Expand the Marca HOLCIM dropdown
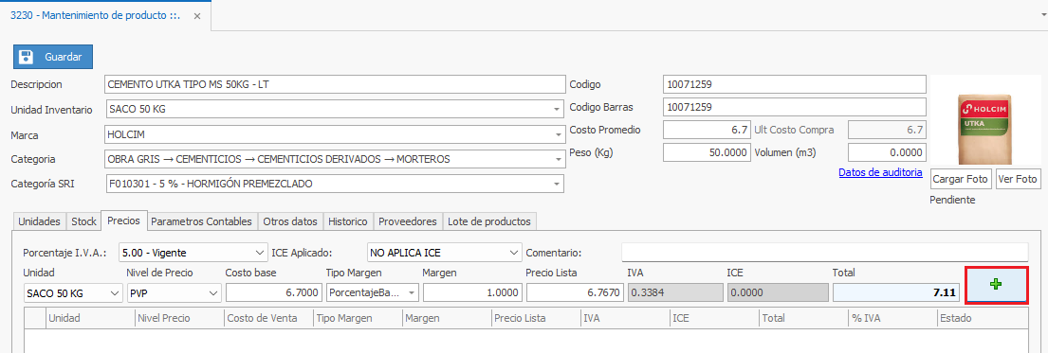Screen dimensions: 1048x353 (x=558, y=134)
